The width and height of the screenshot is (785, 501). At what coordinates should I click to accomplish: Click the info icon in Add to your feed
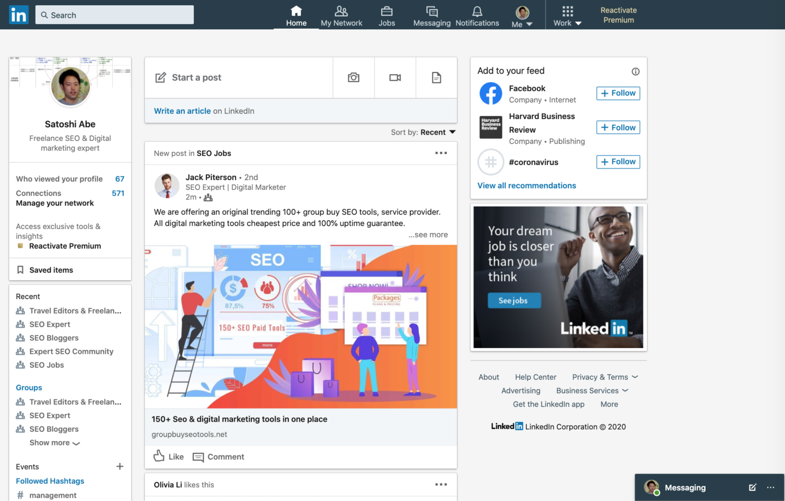coord(635,71)
